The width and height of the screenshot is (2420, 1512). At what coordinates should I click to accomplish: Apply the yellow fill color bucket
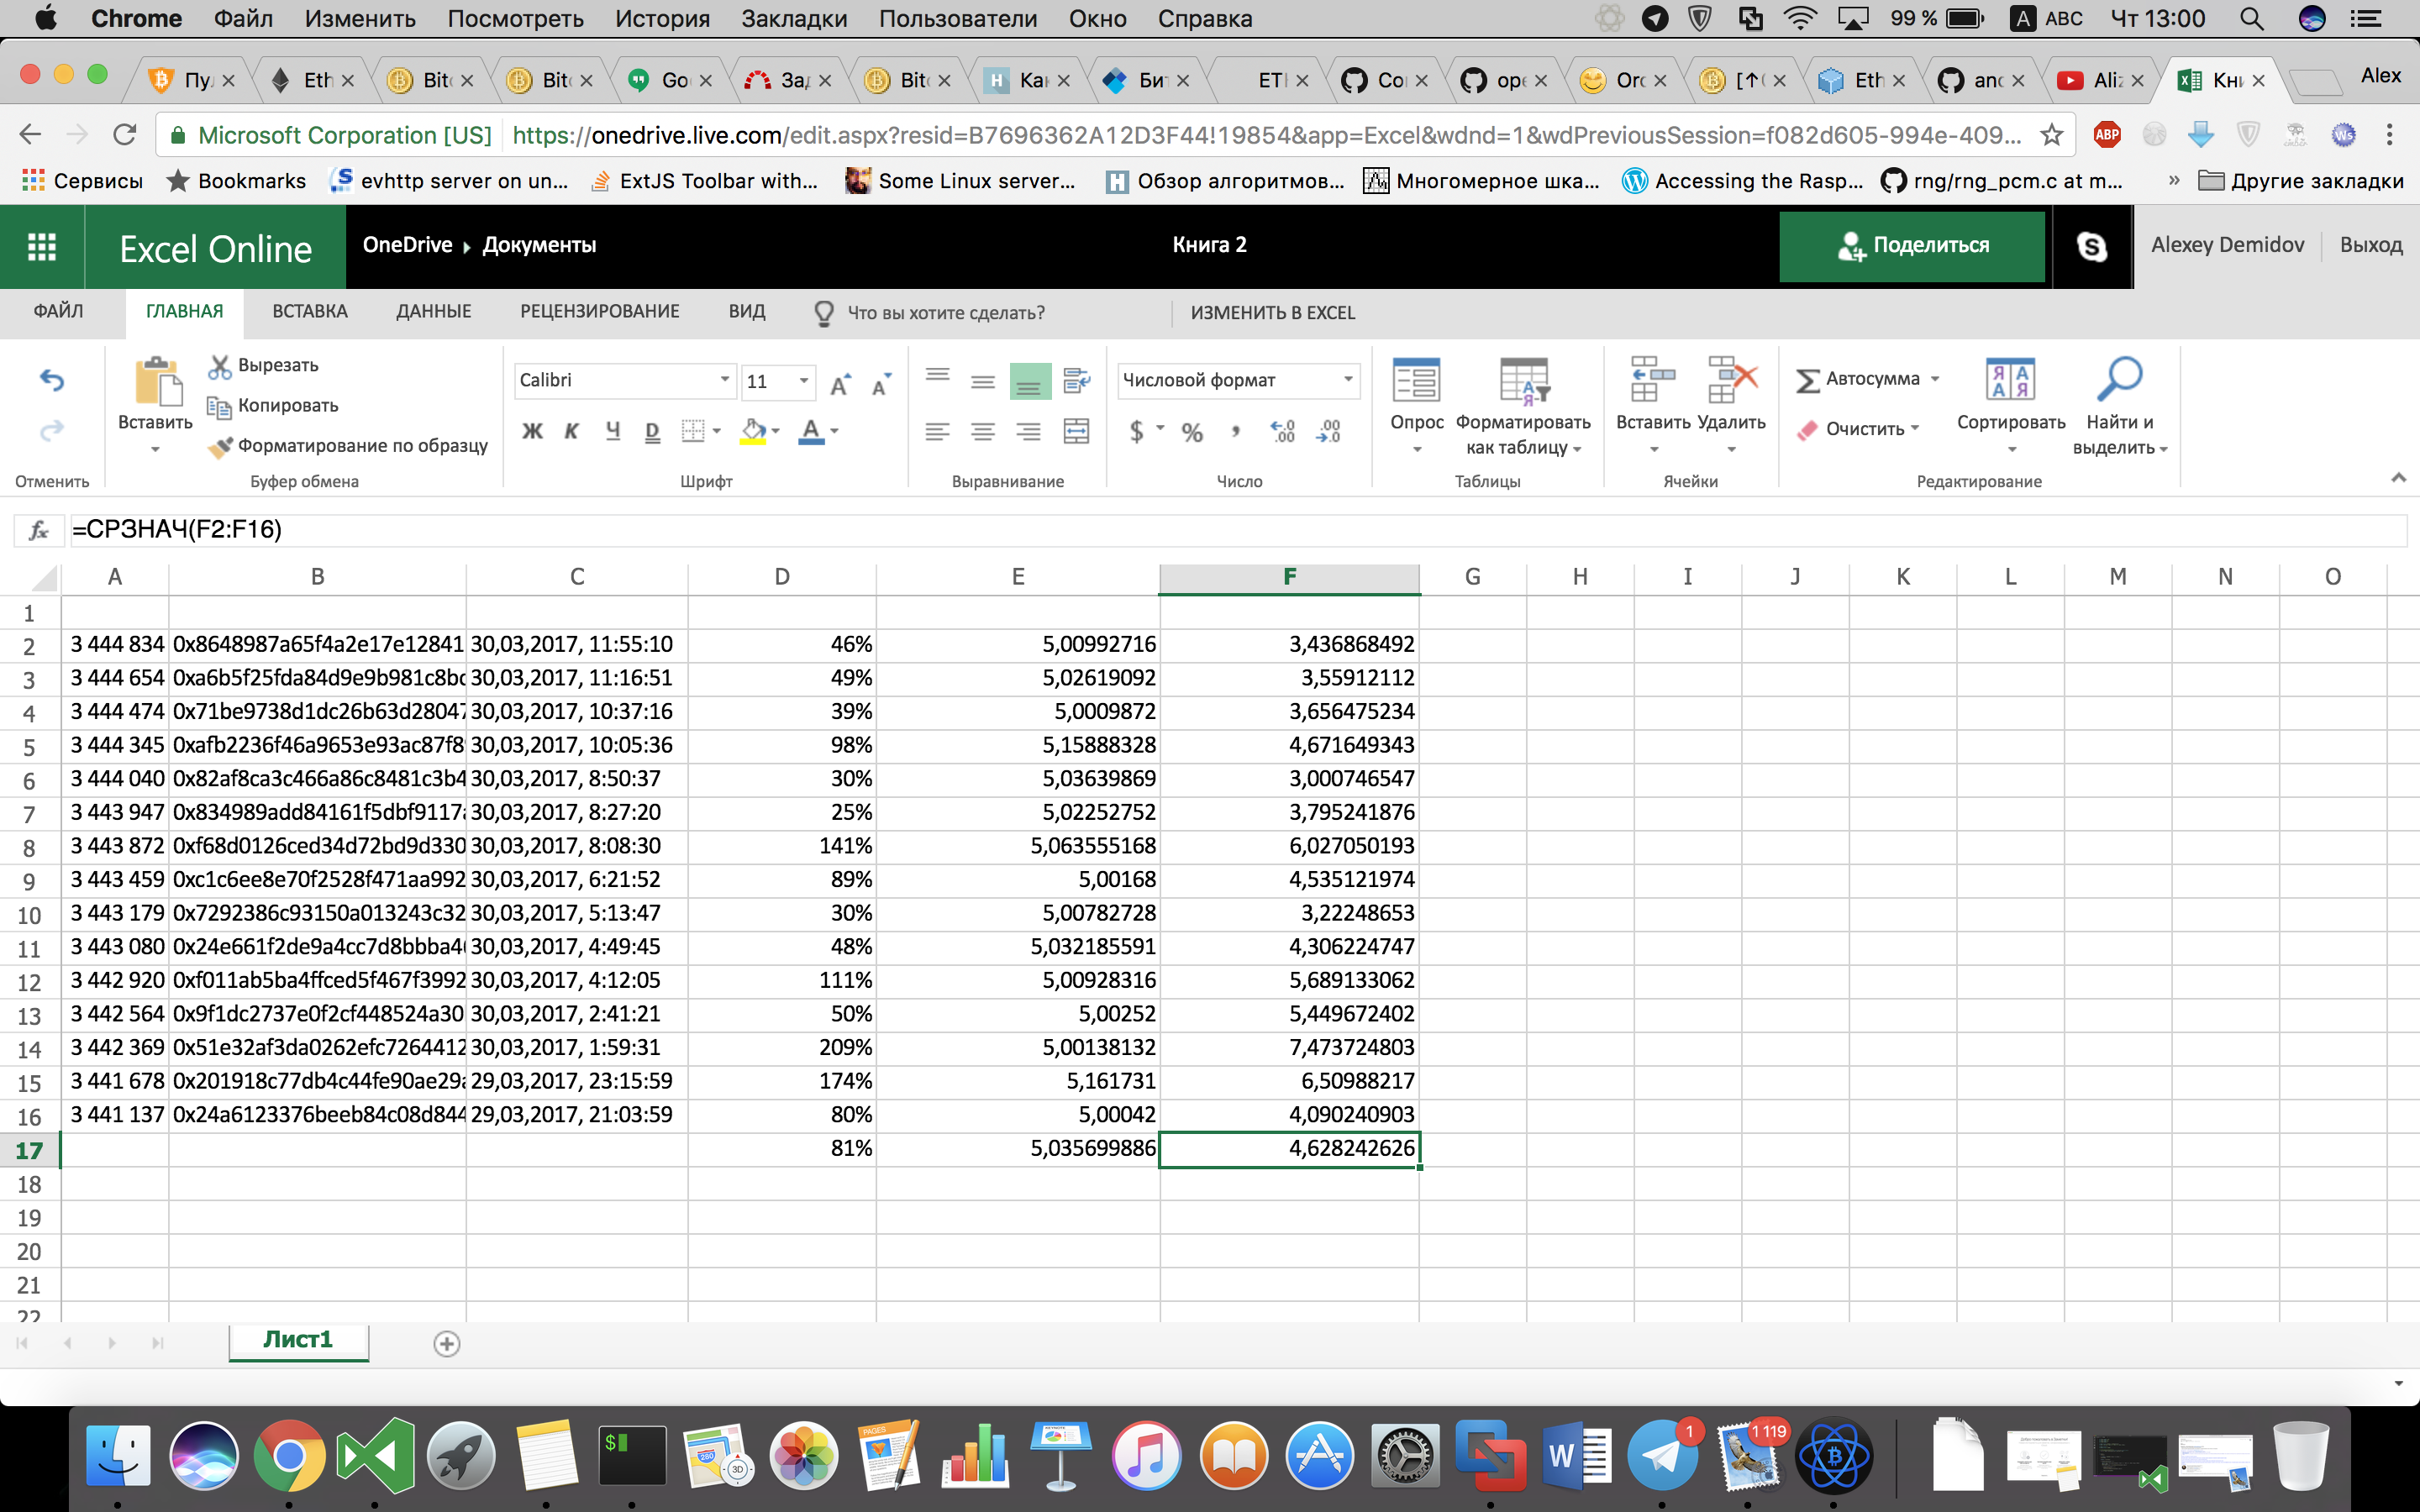[753, 431]
